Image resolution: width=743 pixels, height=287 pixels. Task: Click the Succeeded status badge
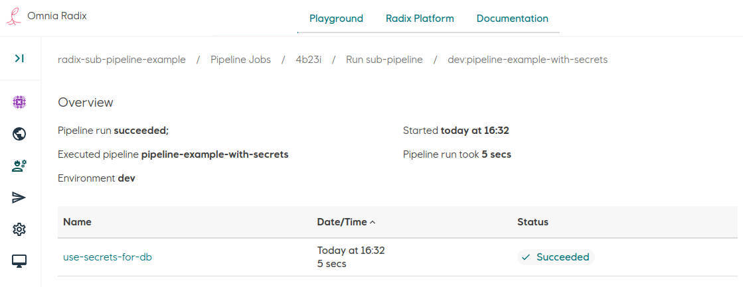pos(555,257)
